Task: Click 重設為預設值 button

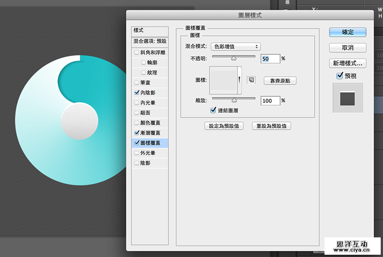Action: point(271,126)
